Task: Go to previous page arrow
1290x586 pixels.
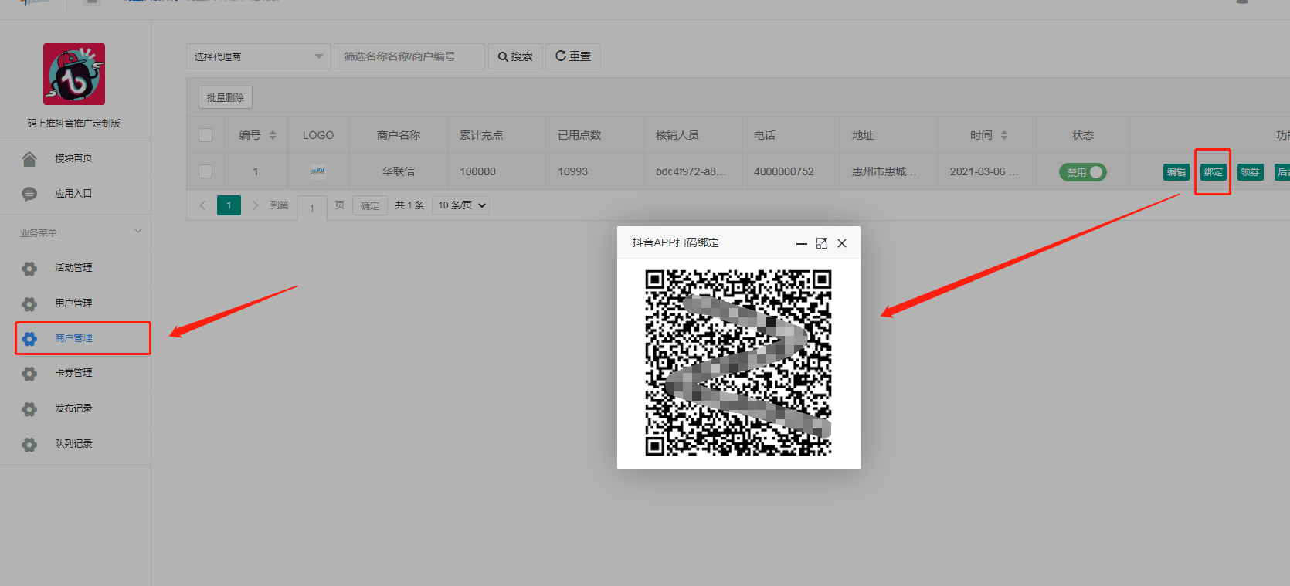Action: (202, 205)
